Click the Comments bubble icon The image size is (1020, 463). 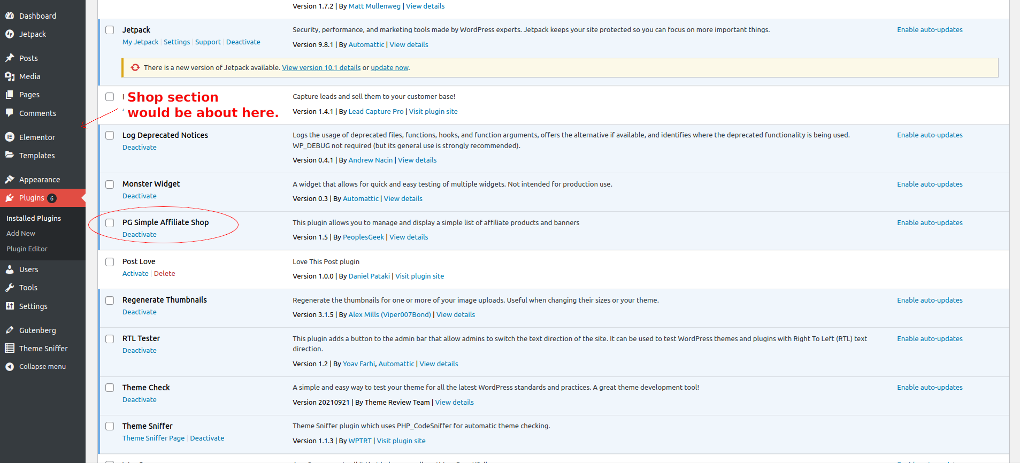[x=10, y=113]
